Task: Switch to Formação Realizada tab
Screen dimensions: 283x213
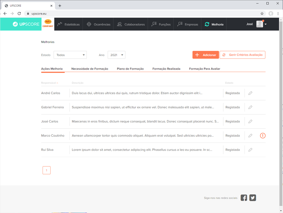Action: tap(167, 69)
